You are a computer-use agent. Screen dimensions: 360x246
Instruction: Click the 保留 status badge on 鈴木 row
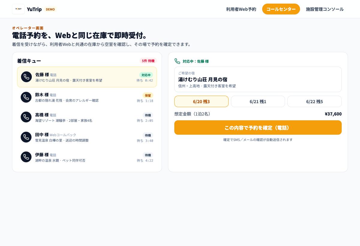click(148, 95)
